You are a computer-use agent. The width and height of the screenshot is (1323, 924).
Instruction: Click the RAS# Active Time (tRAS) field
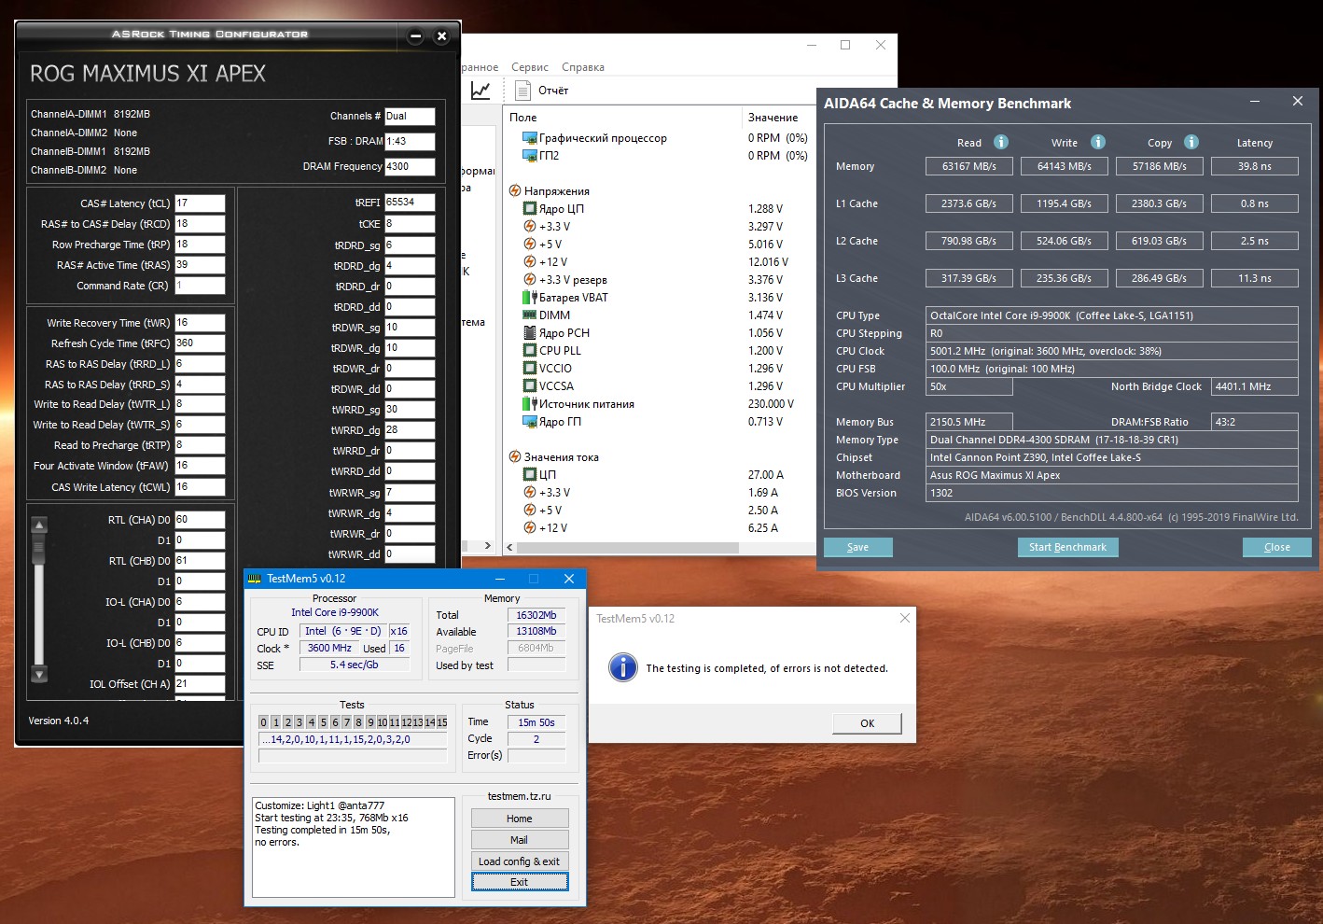200,265
